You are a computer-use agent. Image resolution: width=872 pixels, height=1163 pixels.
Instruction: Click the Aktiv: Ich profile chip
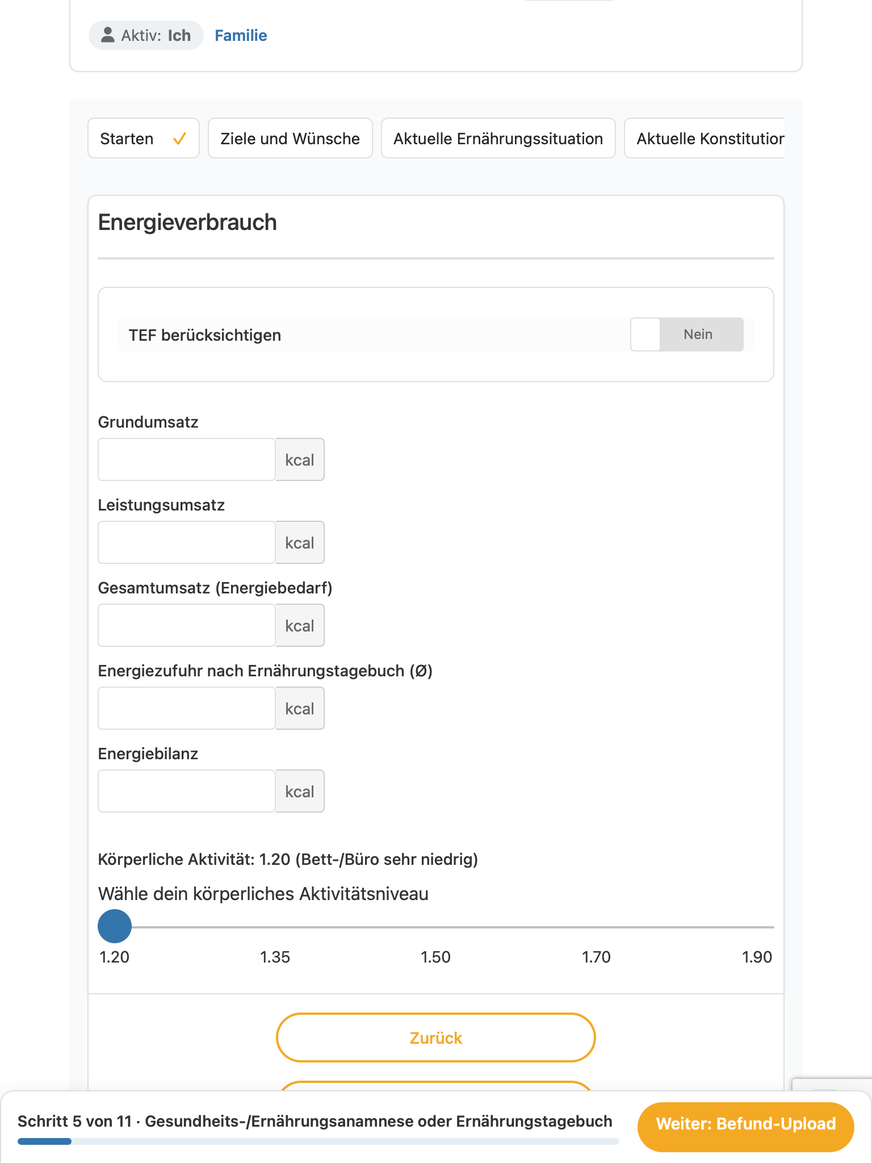(x=146, y=35)
